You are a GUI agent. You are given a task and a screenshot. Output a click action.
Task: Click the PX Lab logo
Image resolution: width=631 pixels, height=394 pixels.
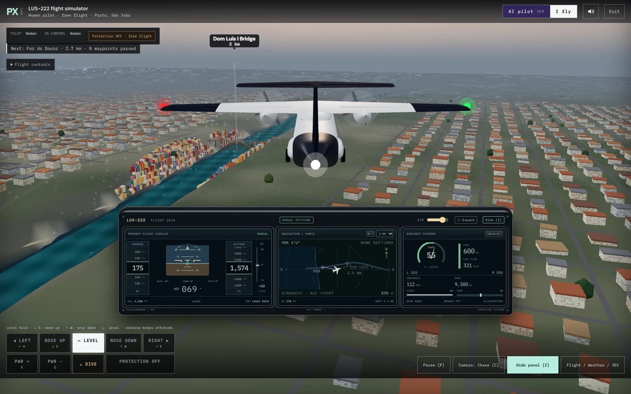15,11
